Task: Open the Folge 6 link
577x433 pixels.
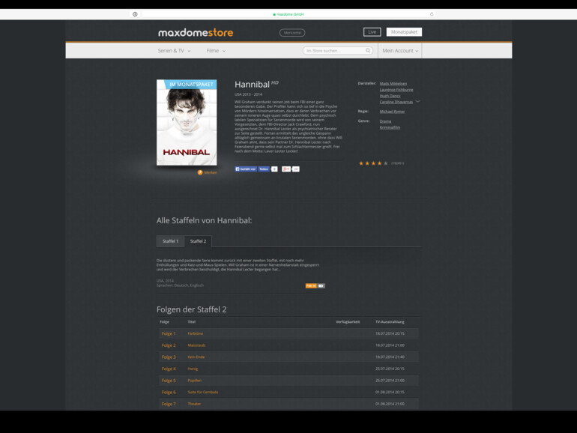Action: (x=169, y=393)
